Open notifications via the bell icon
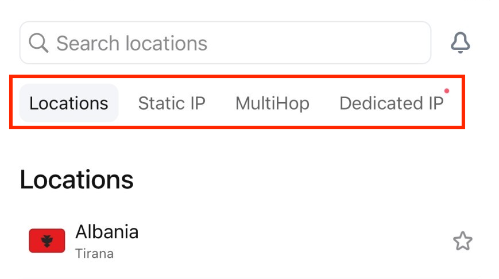 click(460, 42)
